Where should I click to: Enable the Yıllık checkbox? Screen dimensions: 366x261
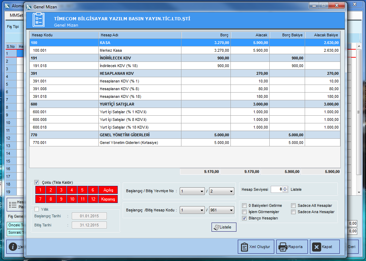click(x=37, y=209)
